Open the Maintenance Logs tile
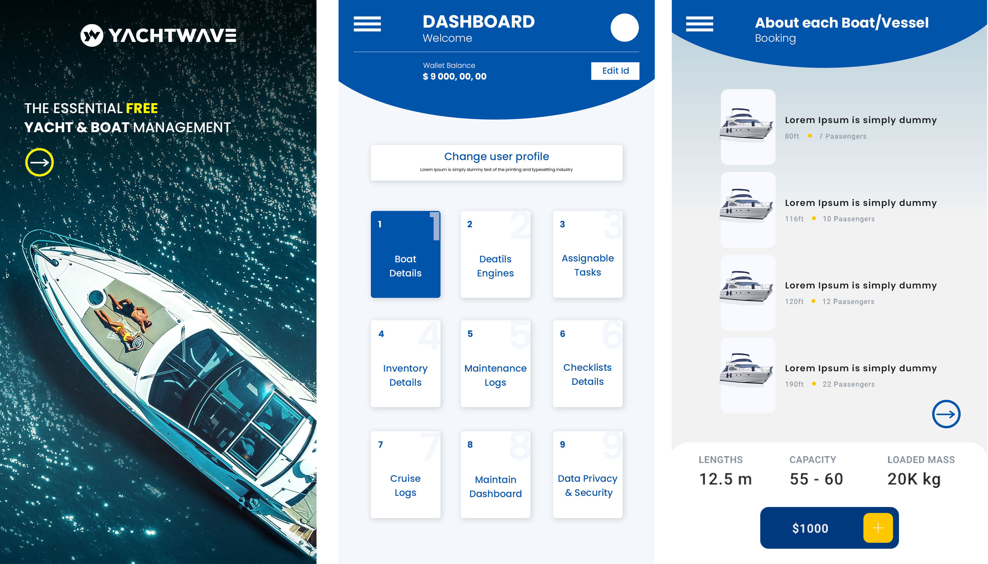 click(495, 363)
